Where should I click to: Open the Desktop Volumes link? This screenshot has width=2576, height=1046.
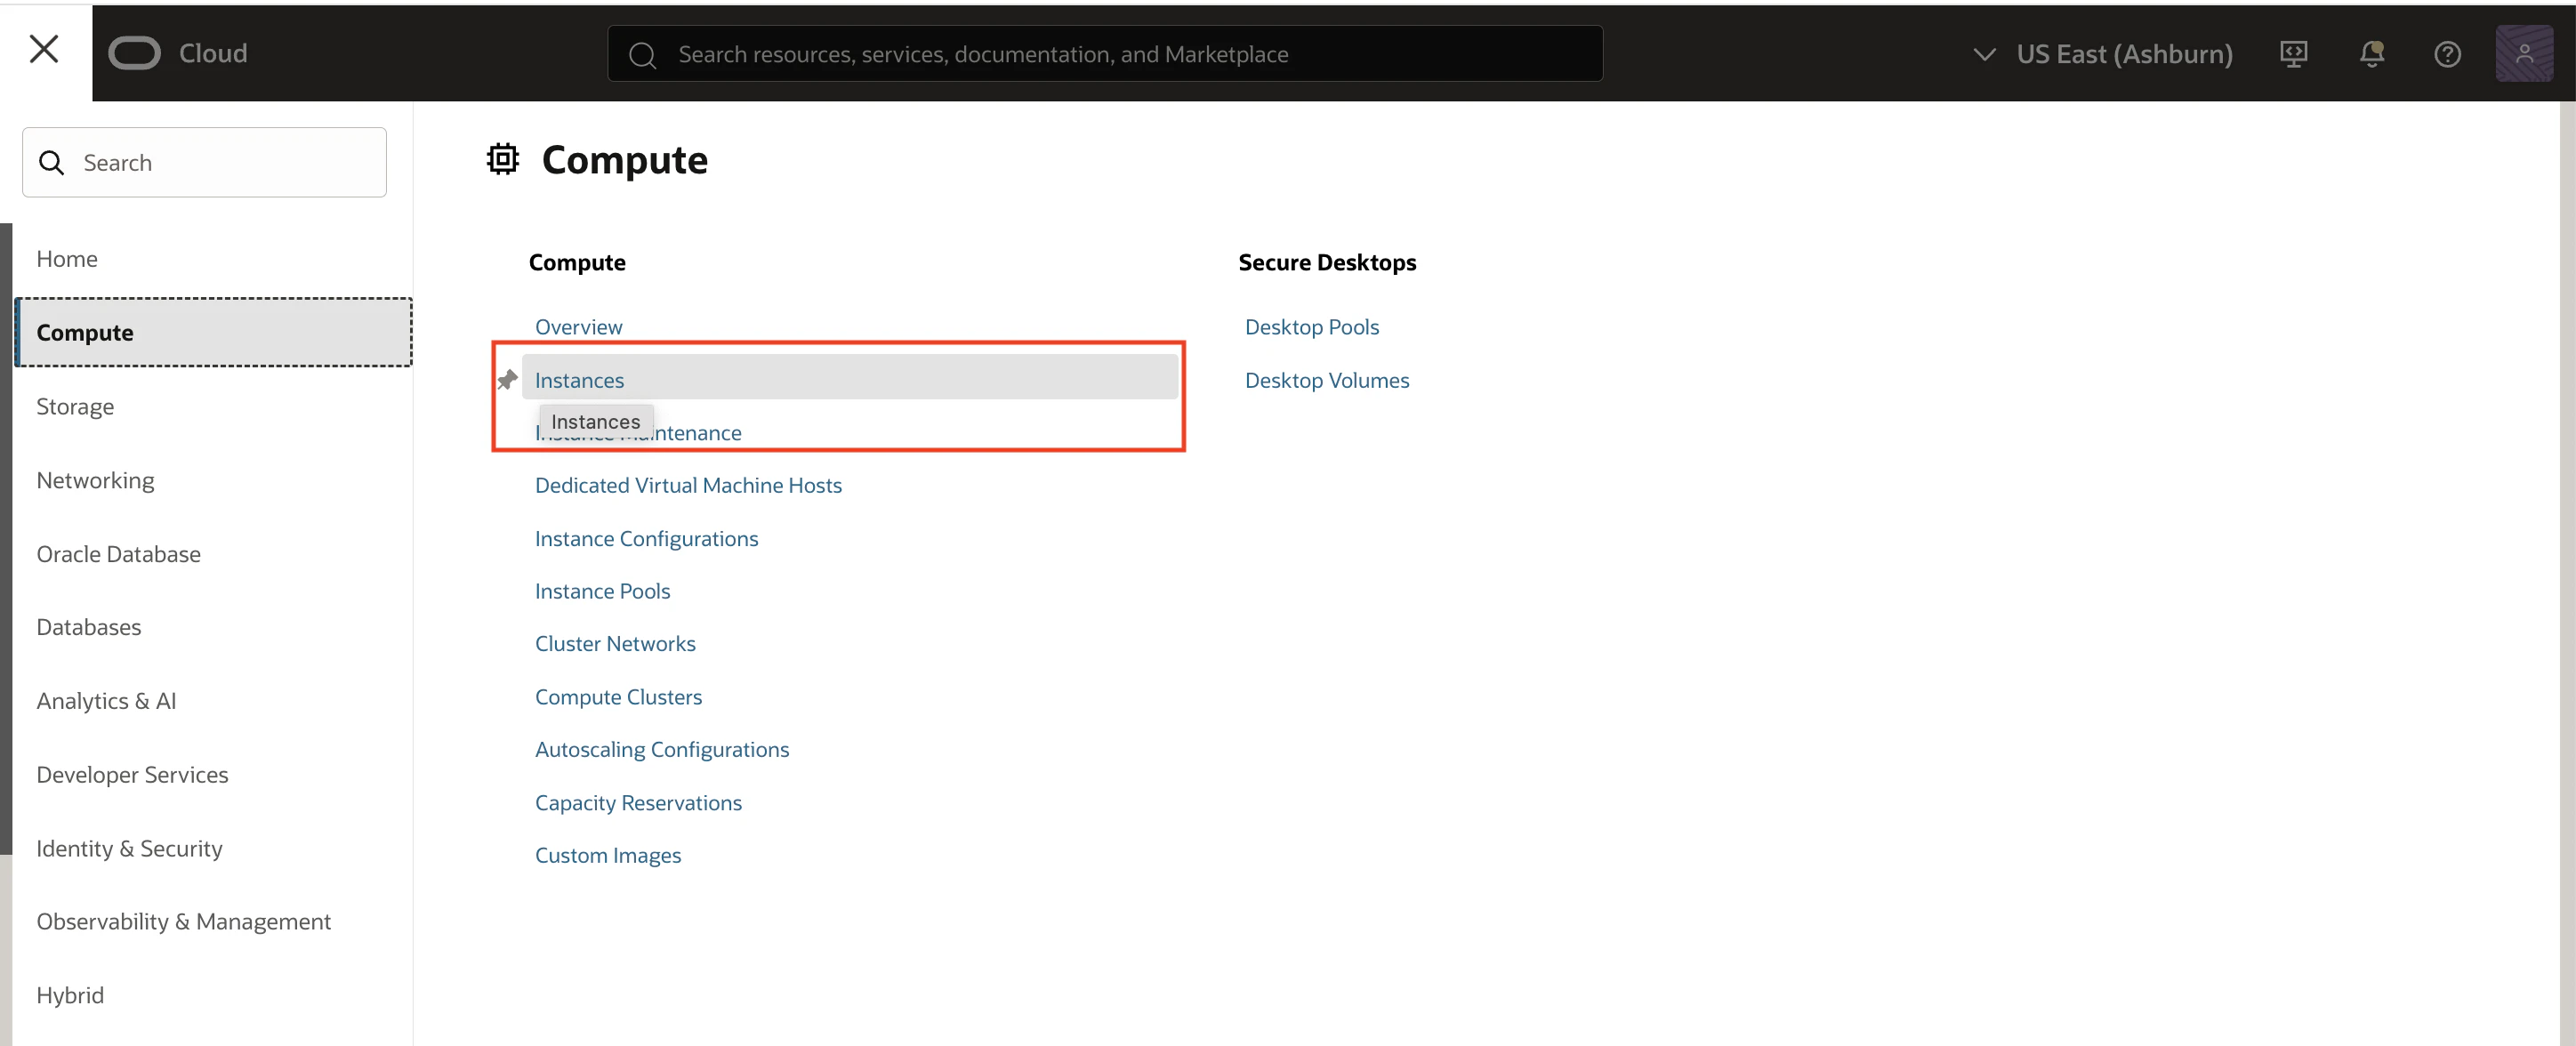point(1327,380)
